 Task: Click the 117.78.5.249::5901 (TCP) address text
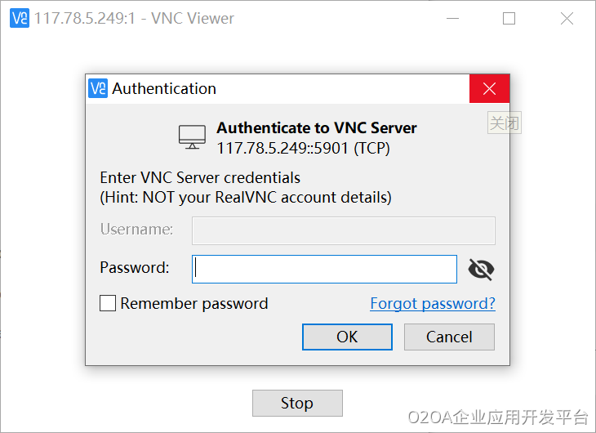coord(303,148)
